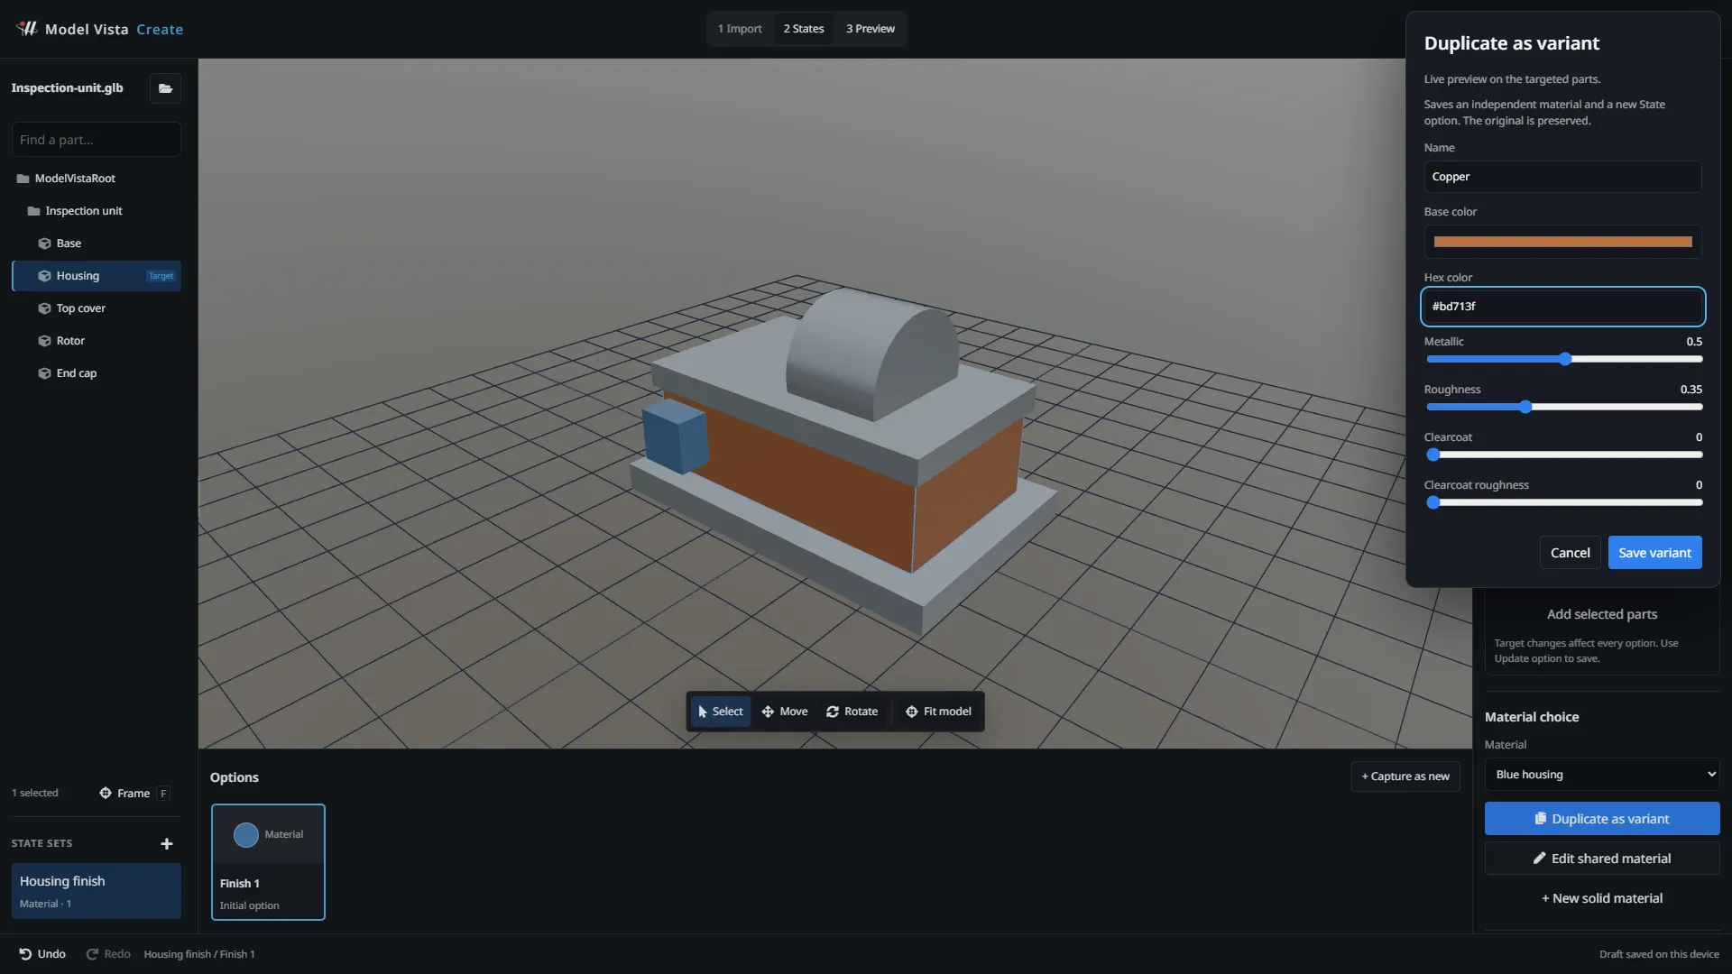This screenshot has height=974, width=1732.
Task: Click the Base part cube icon
Action: tap(44, 243)
